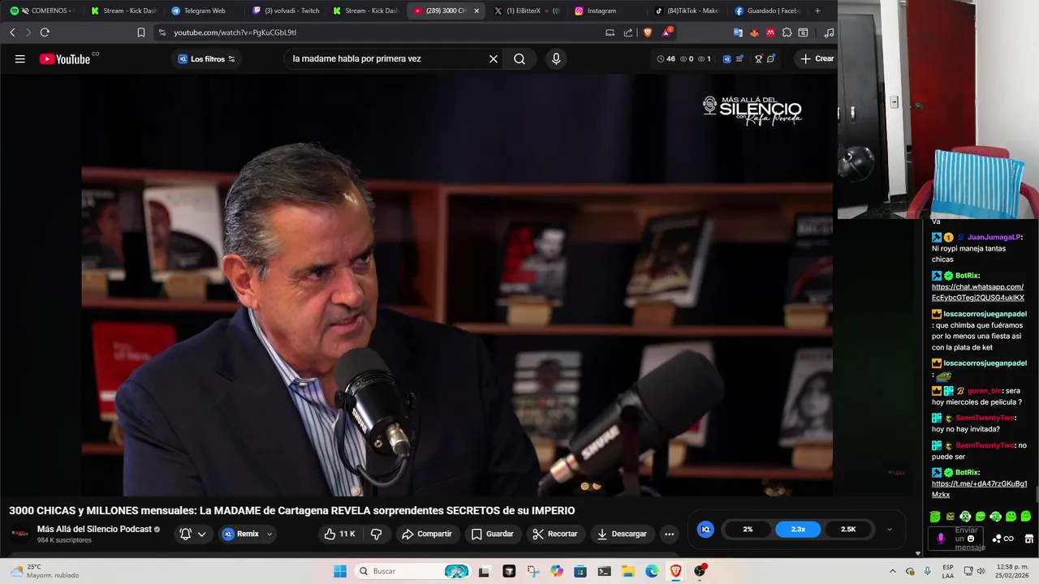Open the vidIQ chat bubble icon
The height and width of the screenshot is (584, 1039).
[x=770, y=58]
